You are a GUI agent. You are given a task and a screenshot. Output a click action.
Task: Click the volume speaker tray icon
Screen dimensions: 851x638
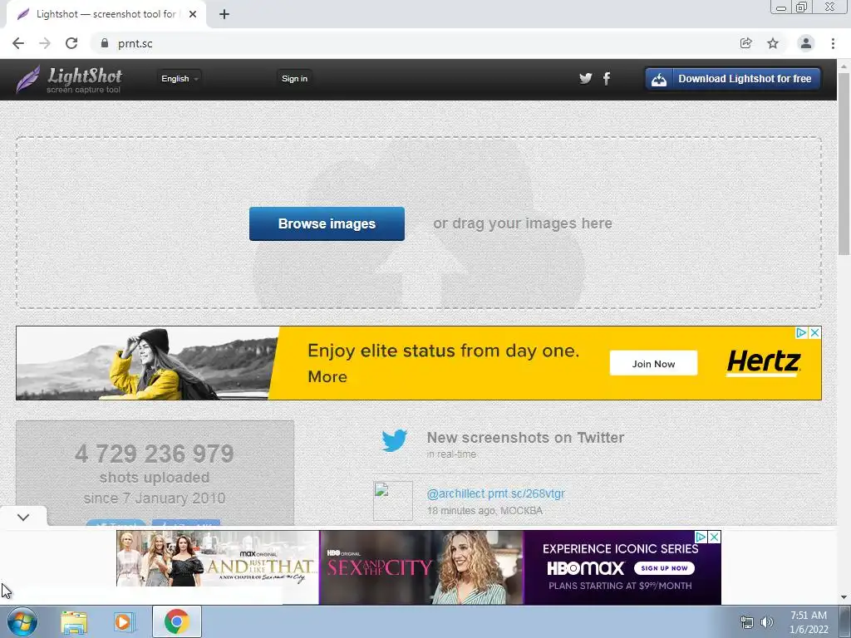click(767, 622)
